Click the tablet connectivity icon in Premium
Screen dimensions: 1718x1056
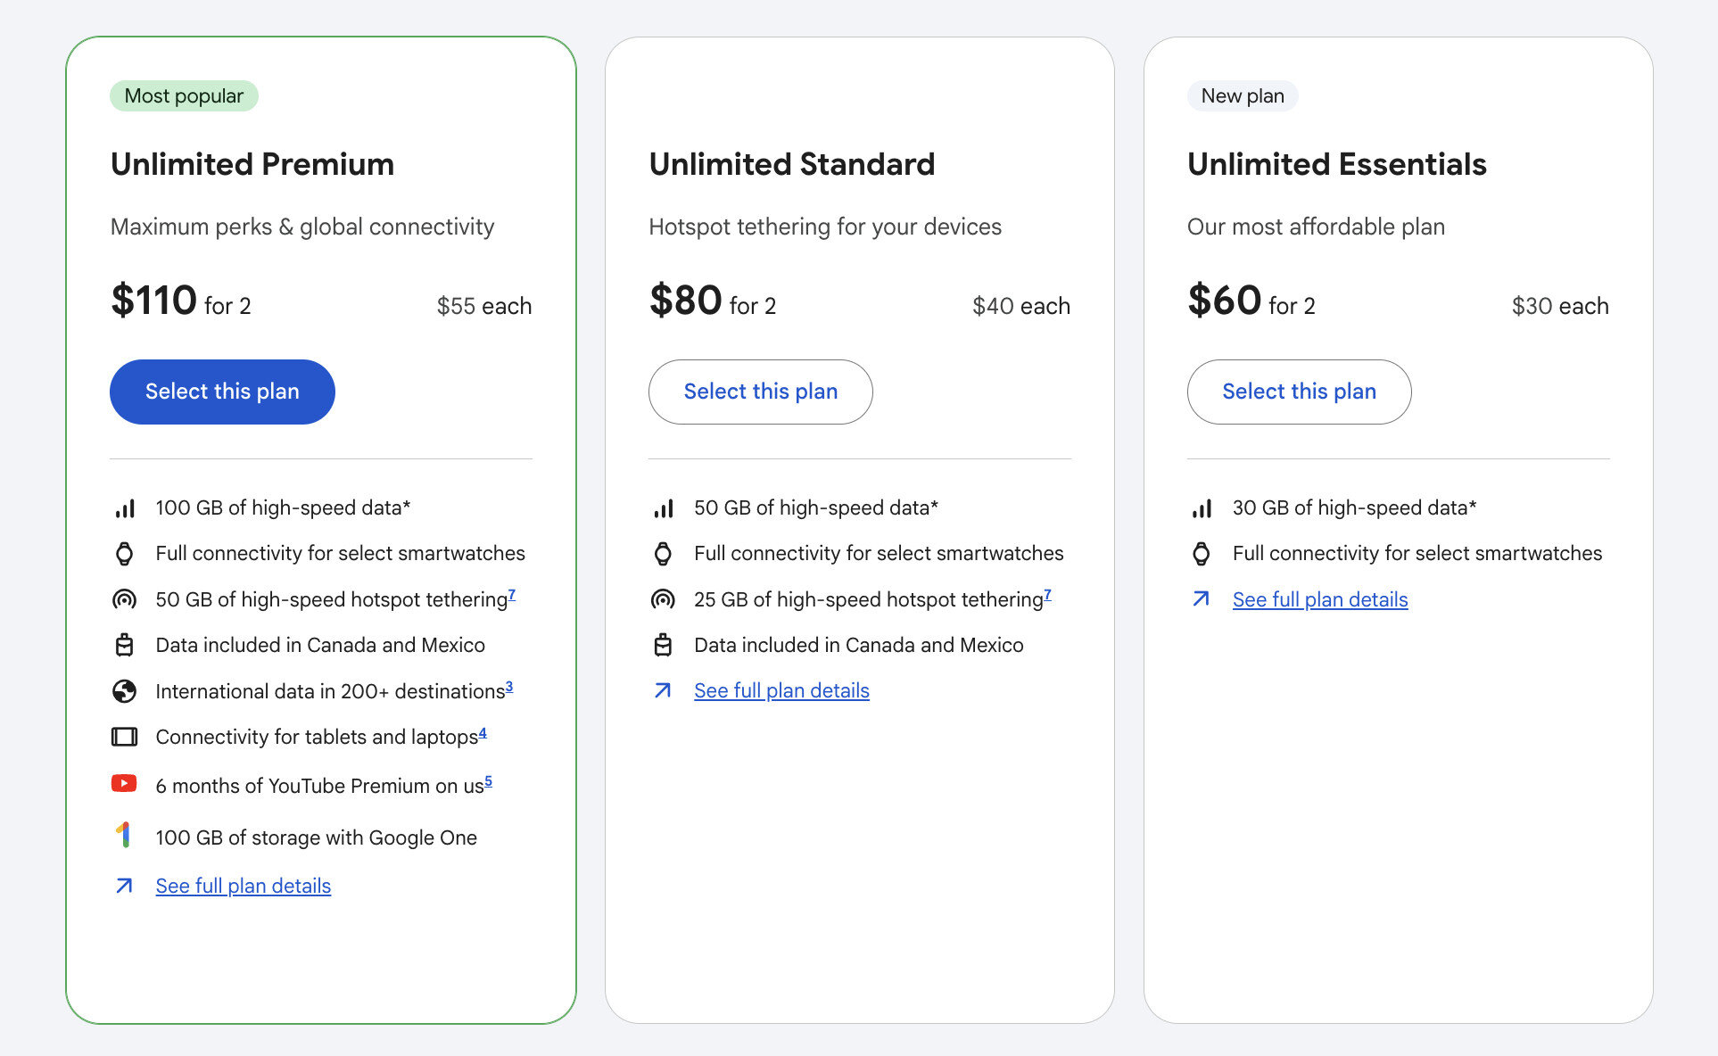[x=124, y=737]
